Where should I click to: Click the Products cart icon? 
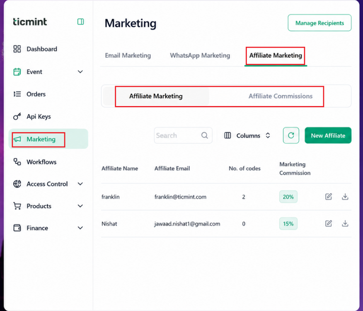17,206
